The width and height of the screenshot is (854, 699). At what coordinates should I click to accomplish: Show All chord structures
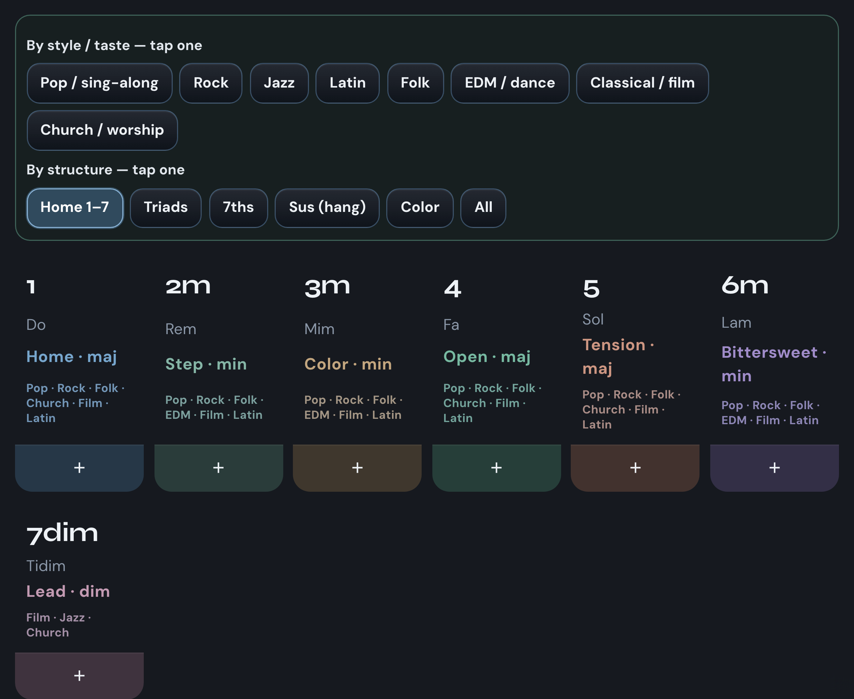(x=484, y=208)
